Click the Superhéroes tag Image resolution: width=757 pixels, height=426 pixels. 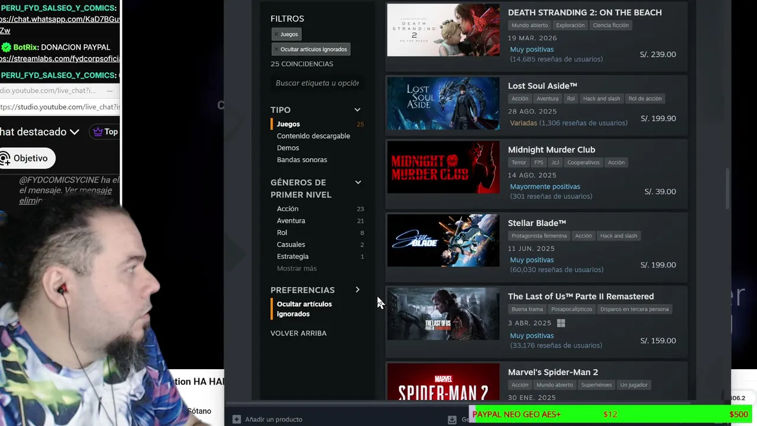[x=596, y=385]
